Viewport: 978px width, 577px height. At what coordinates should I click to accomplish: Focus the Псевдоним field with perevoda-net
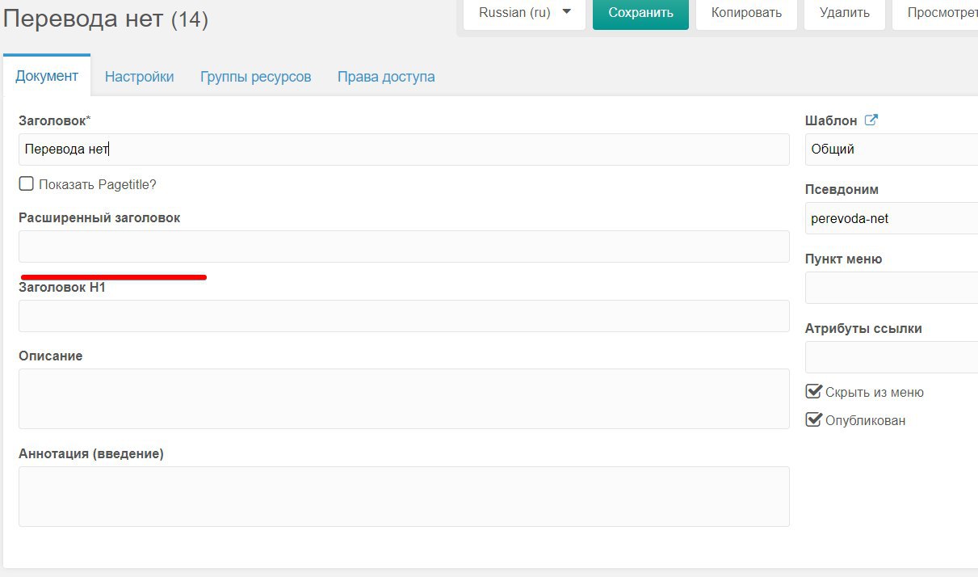892,218
